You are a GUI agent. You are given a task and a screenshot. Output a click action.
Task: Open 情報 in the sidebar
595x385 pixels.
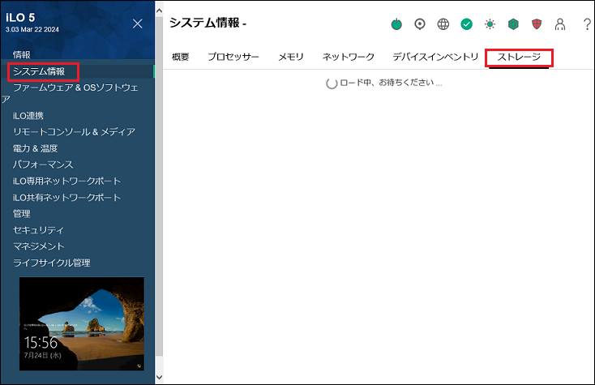22,54
